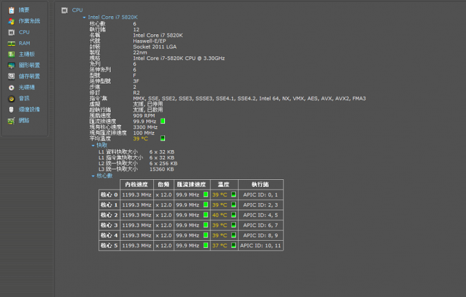This screenshot has height=297, width=466.
Task: Open the 圖形裝置 graphics monitor icon
Action: click(x=11, y=65)
